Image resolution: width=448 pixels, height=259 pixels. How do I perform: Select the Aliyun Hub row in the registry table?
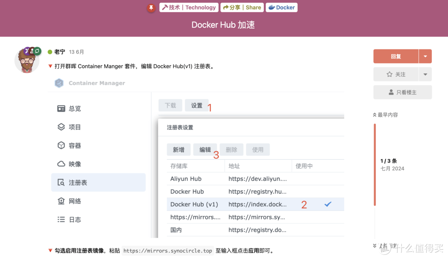pos(195,178)
